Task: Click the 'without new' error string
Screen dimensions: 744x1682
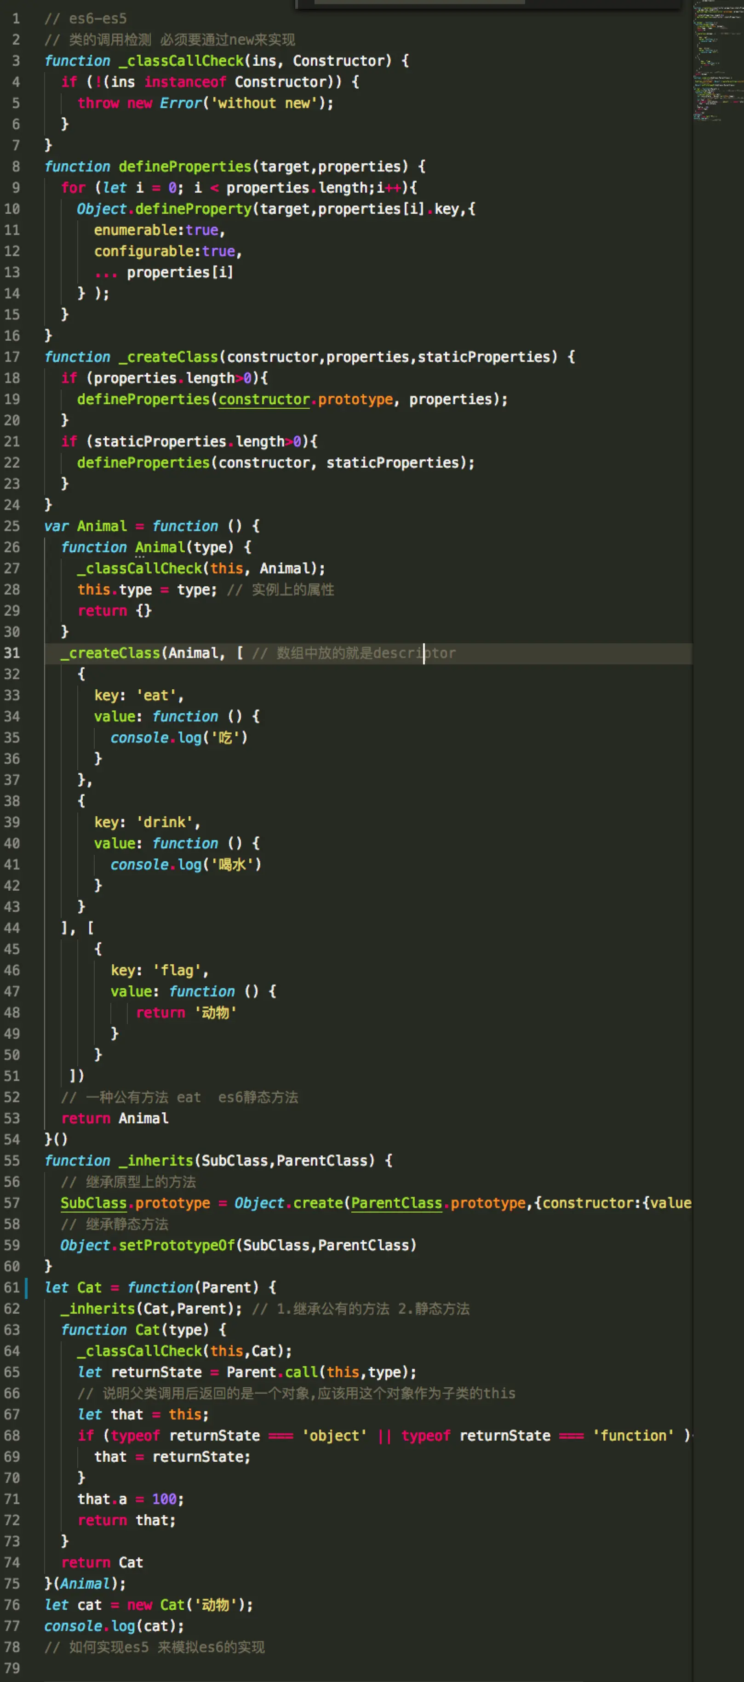Action: [x=264, y=103]
